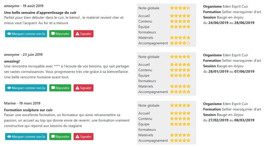Click the author name Marine
The width and height of the screenshot is (268, 147).
click(10, 103)
